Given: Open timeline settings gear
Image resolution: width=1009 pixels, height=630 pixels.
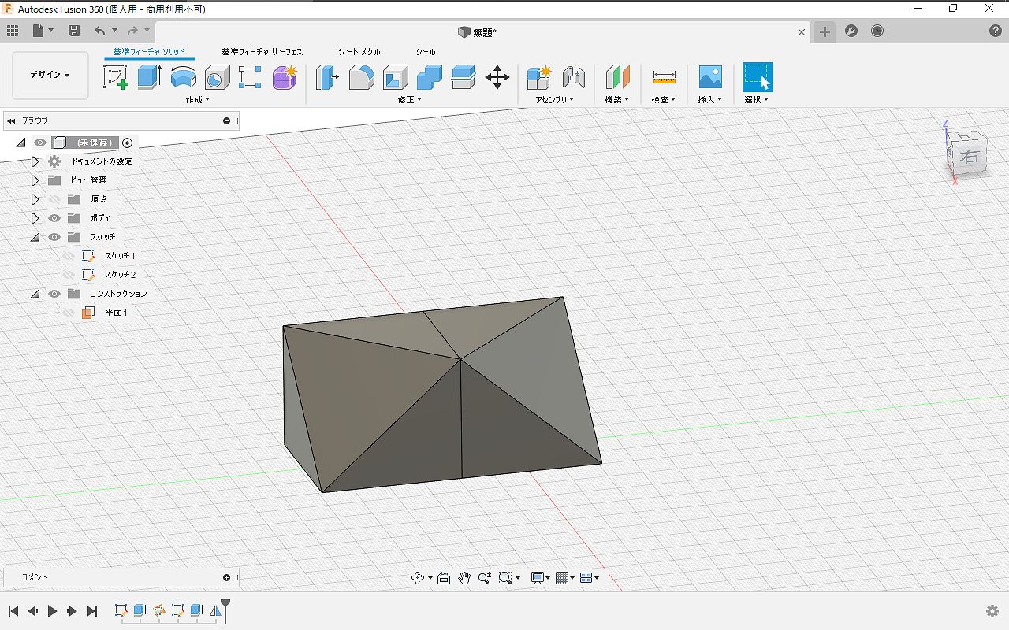Looking at the screenshot, I should click(992, 611).
